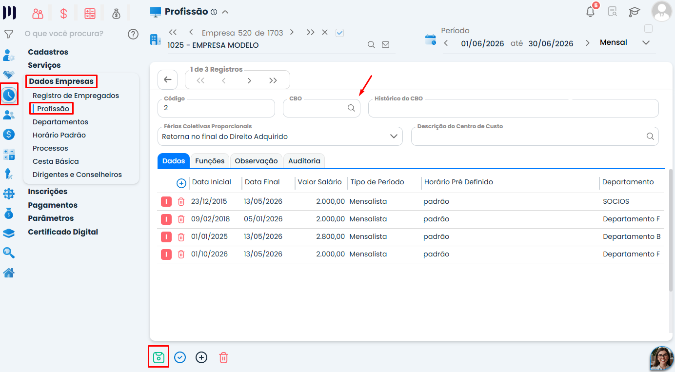The width and height of the screenshot is (675, 372).
Task: Switch to the Observação tab
Action: (x=256, y=161)
